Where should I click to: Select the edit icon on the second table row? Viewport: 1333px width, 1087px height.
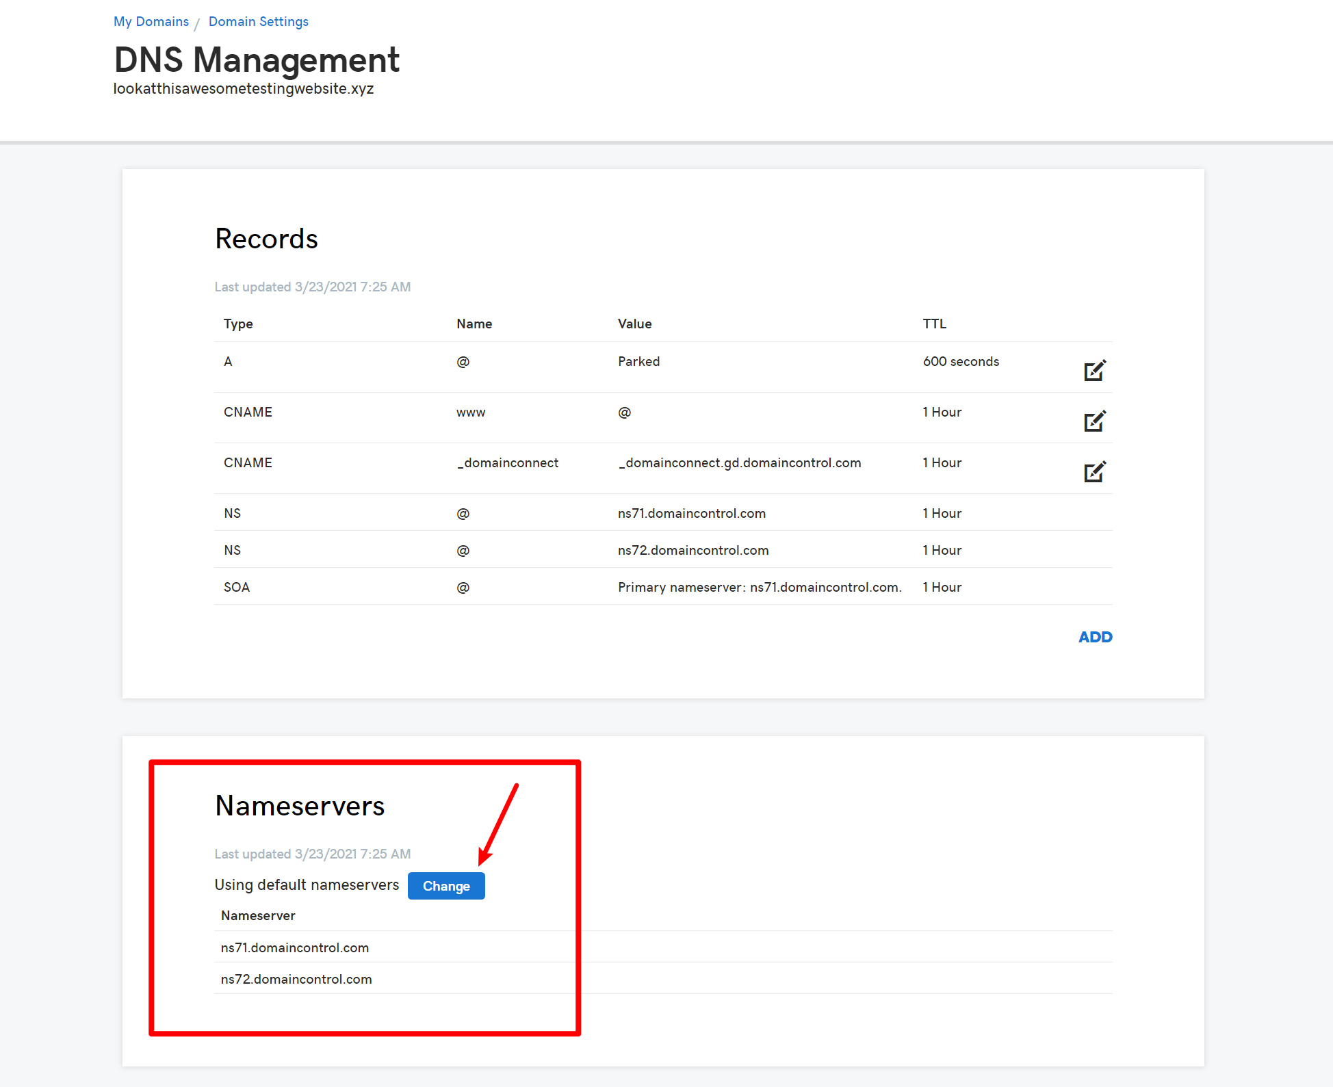pos(1095,420)
